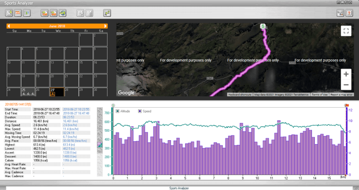This screenshot has height=190, width=359.
Task: Select the H/D chart mode button
Action: click(100, 110)
